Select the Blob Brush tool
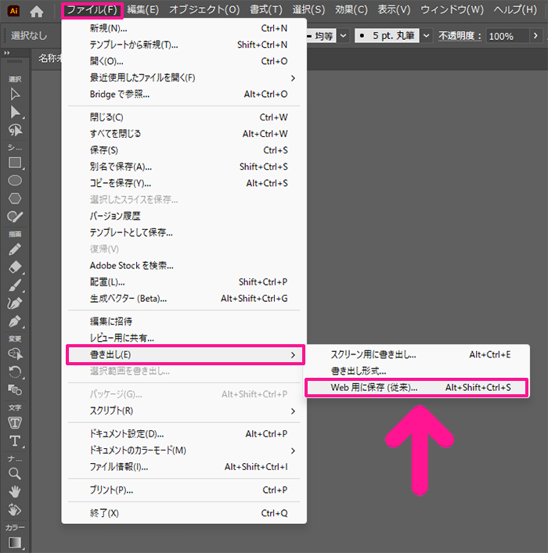 click(x=15, y=217)
